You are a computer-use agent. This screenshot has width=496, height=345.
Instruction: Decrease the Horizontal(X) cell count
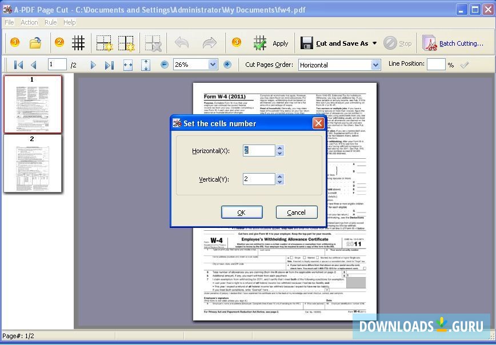point(279,154)
